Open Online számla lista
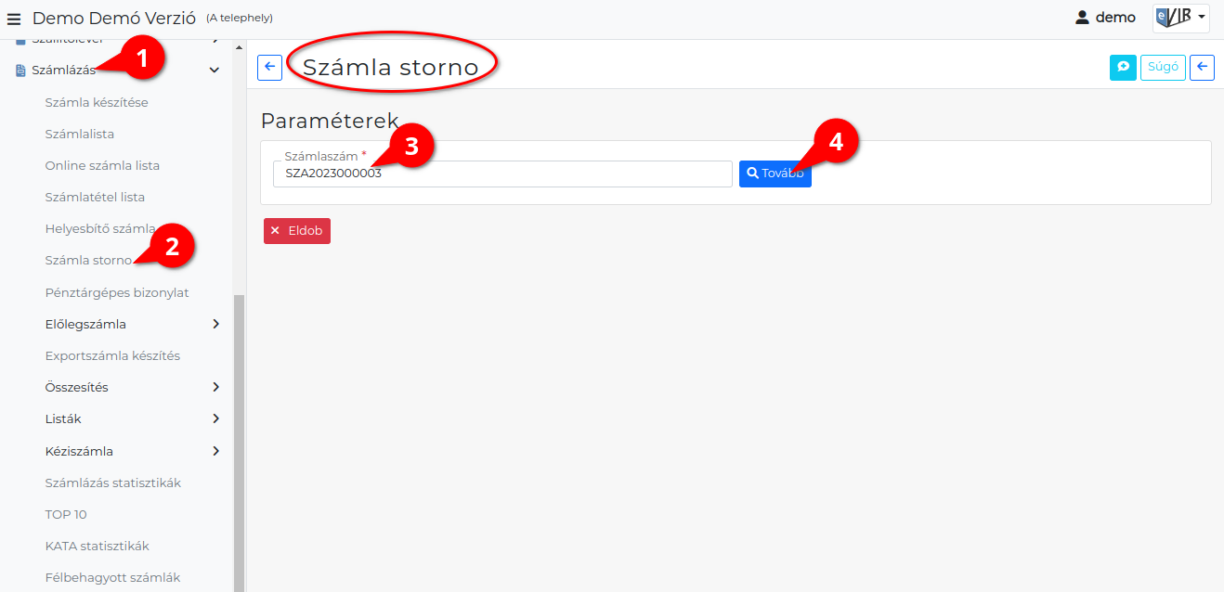 pyautogui.click(x=102, y=165)
